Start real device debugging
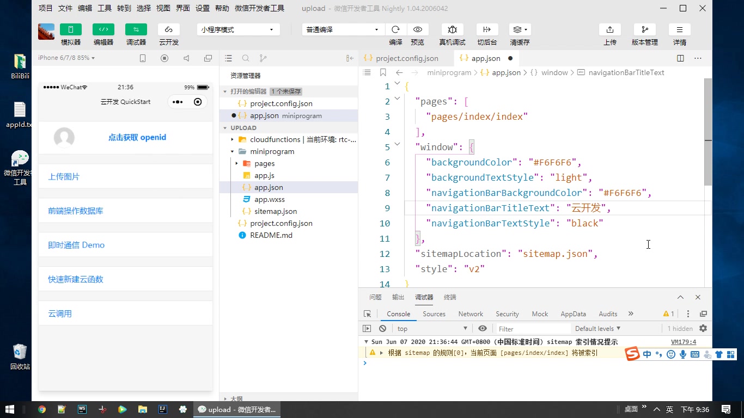The height and width of the screenshot is (418, 744). click(x=453, y=29)
